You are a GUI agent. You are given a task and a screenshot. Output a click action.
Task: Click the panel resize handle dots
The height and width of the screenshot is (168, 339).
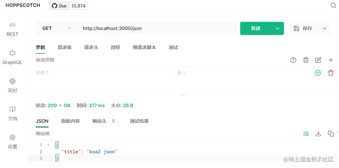coord(183,95)
